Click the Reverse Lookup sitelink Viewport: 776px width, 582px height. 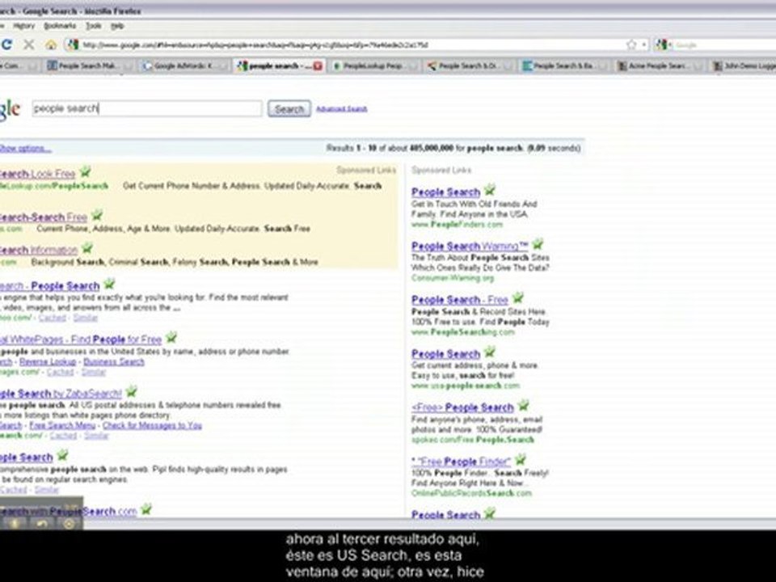[48, 362]
